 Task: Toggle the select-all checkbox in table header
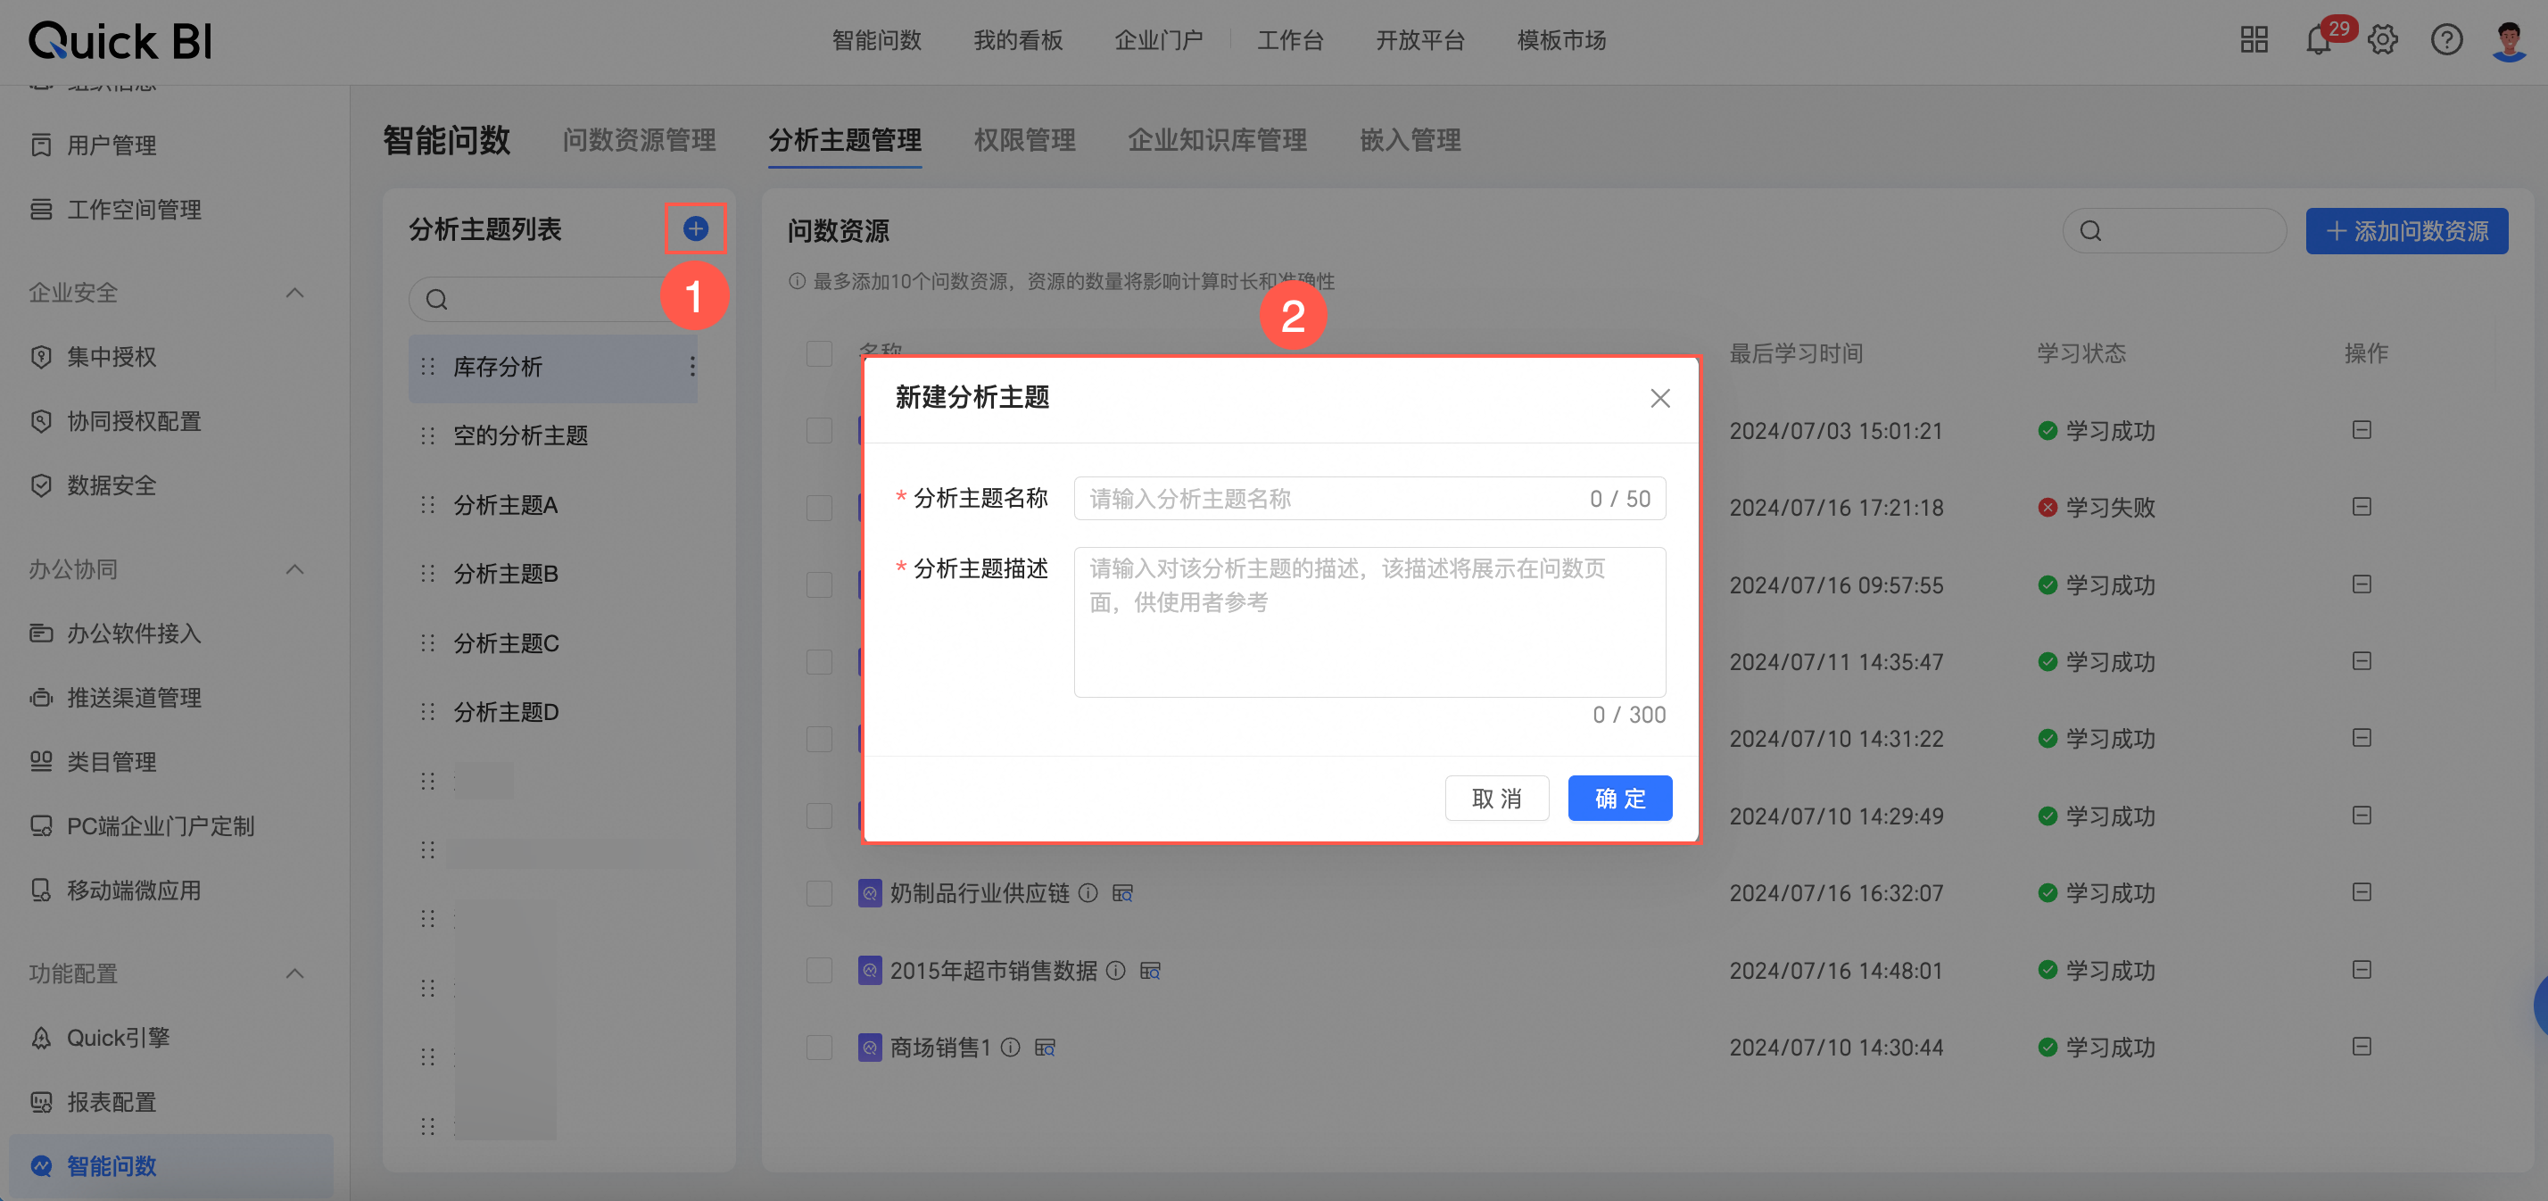(x=819, y=353)
